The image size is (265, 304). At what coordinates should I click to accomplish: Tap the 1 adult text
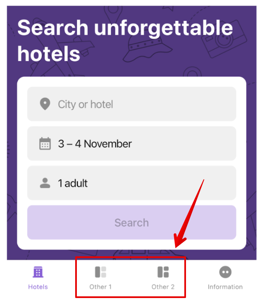point(73,183)
